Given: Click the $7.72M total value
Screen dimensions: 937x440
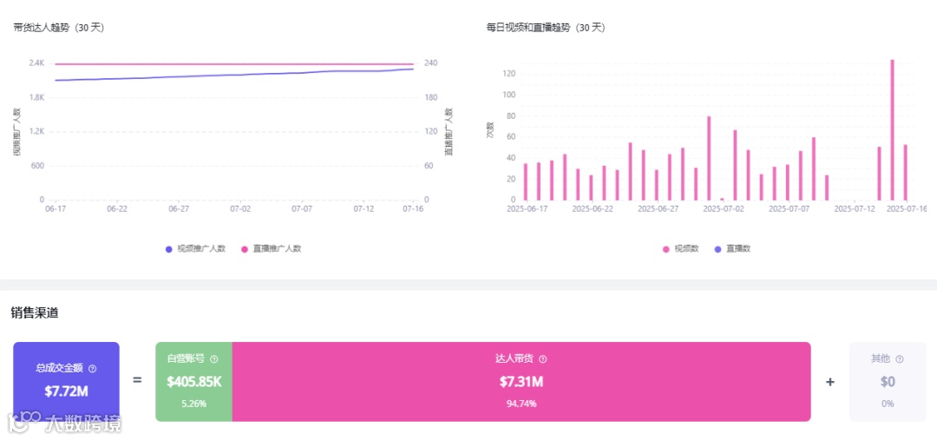Looking at the screenshot, I should pos(66,391).
